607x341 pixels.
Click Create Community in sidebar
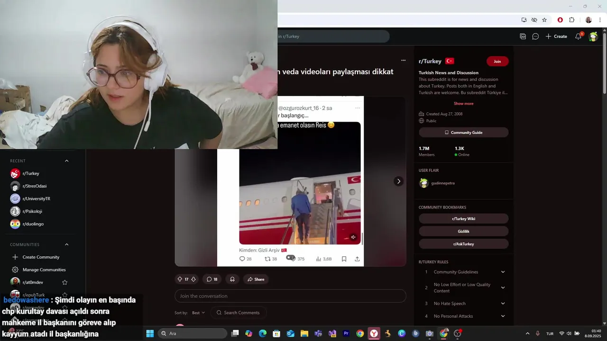coord(40,257)
